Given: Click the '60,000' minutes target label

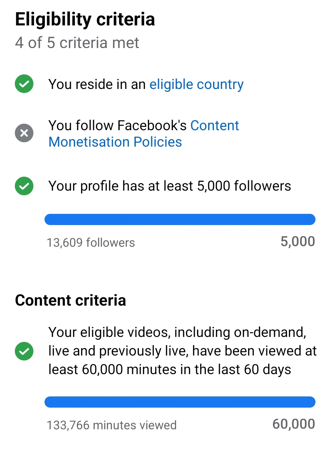Looking at the screenshot, I should (x=293, y=424).
